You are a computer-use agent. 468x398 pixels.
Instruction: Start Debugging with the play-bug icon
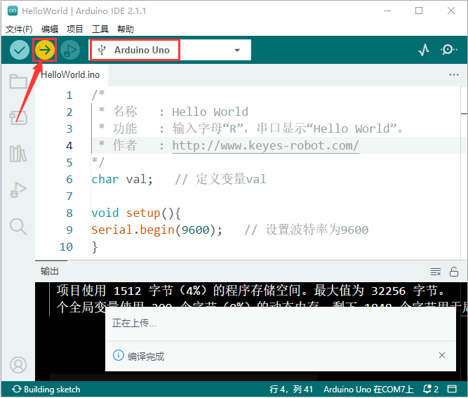pyautogui.click(x=70, y=50)
